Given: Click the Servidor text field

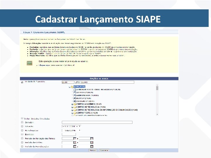Looking at the screenshot, I should tap(97, 122).
